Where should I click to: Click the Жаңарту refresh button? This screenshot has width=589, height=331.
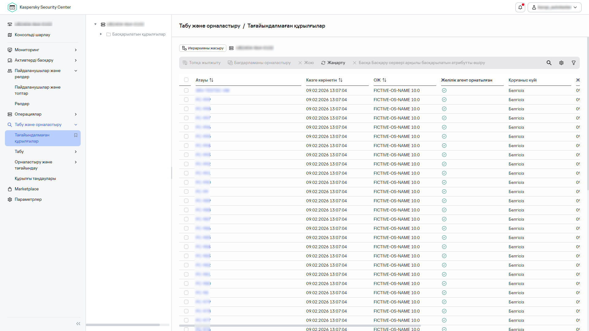[x=333, y=63]
